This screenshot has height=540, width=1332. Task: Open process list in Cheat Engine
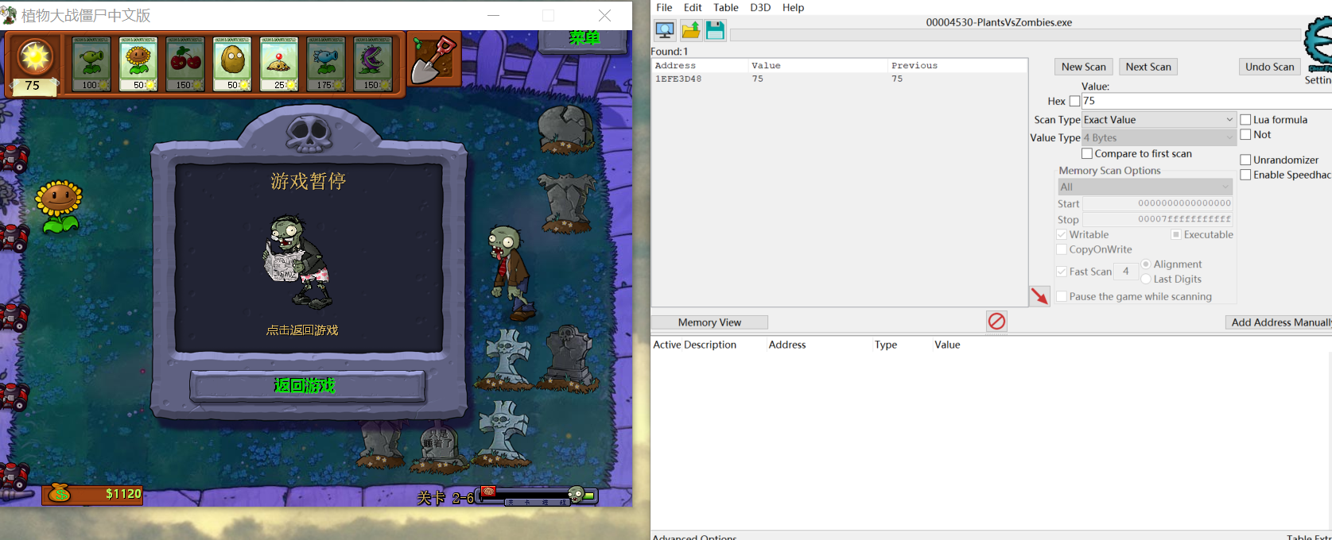(x=665, y=30)
